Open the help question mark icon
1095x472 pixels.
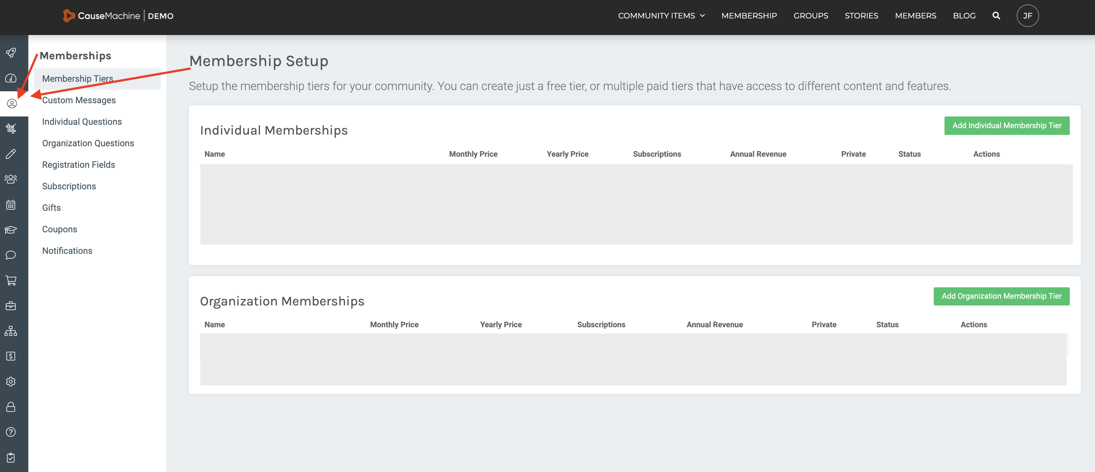pos(11,432)
